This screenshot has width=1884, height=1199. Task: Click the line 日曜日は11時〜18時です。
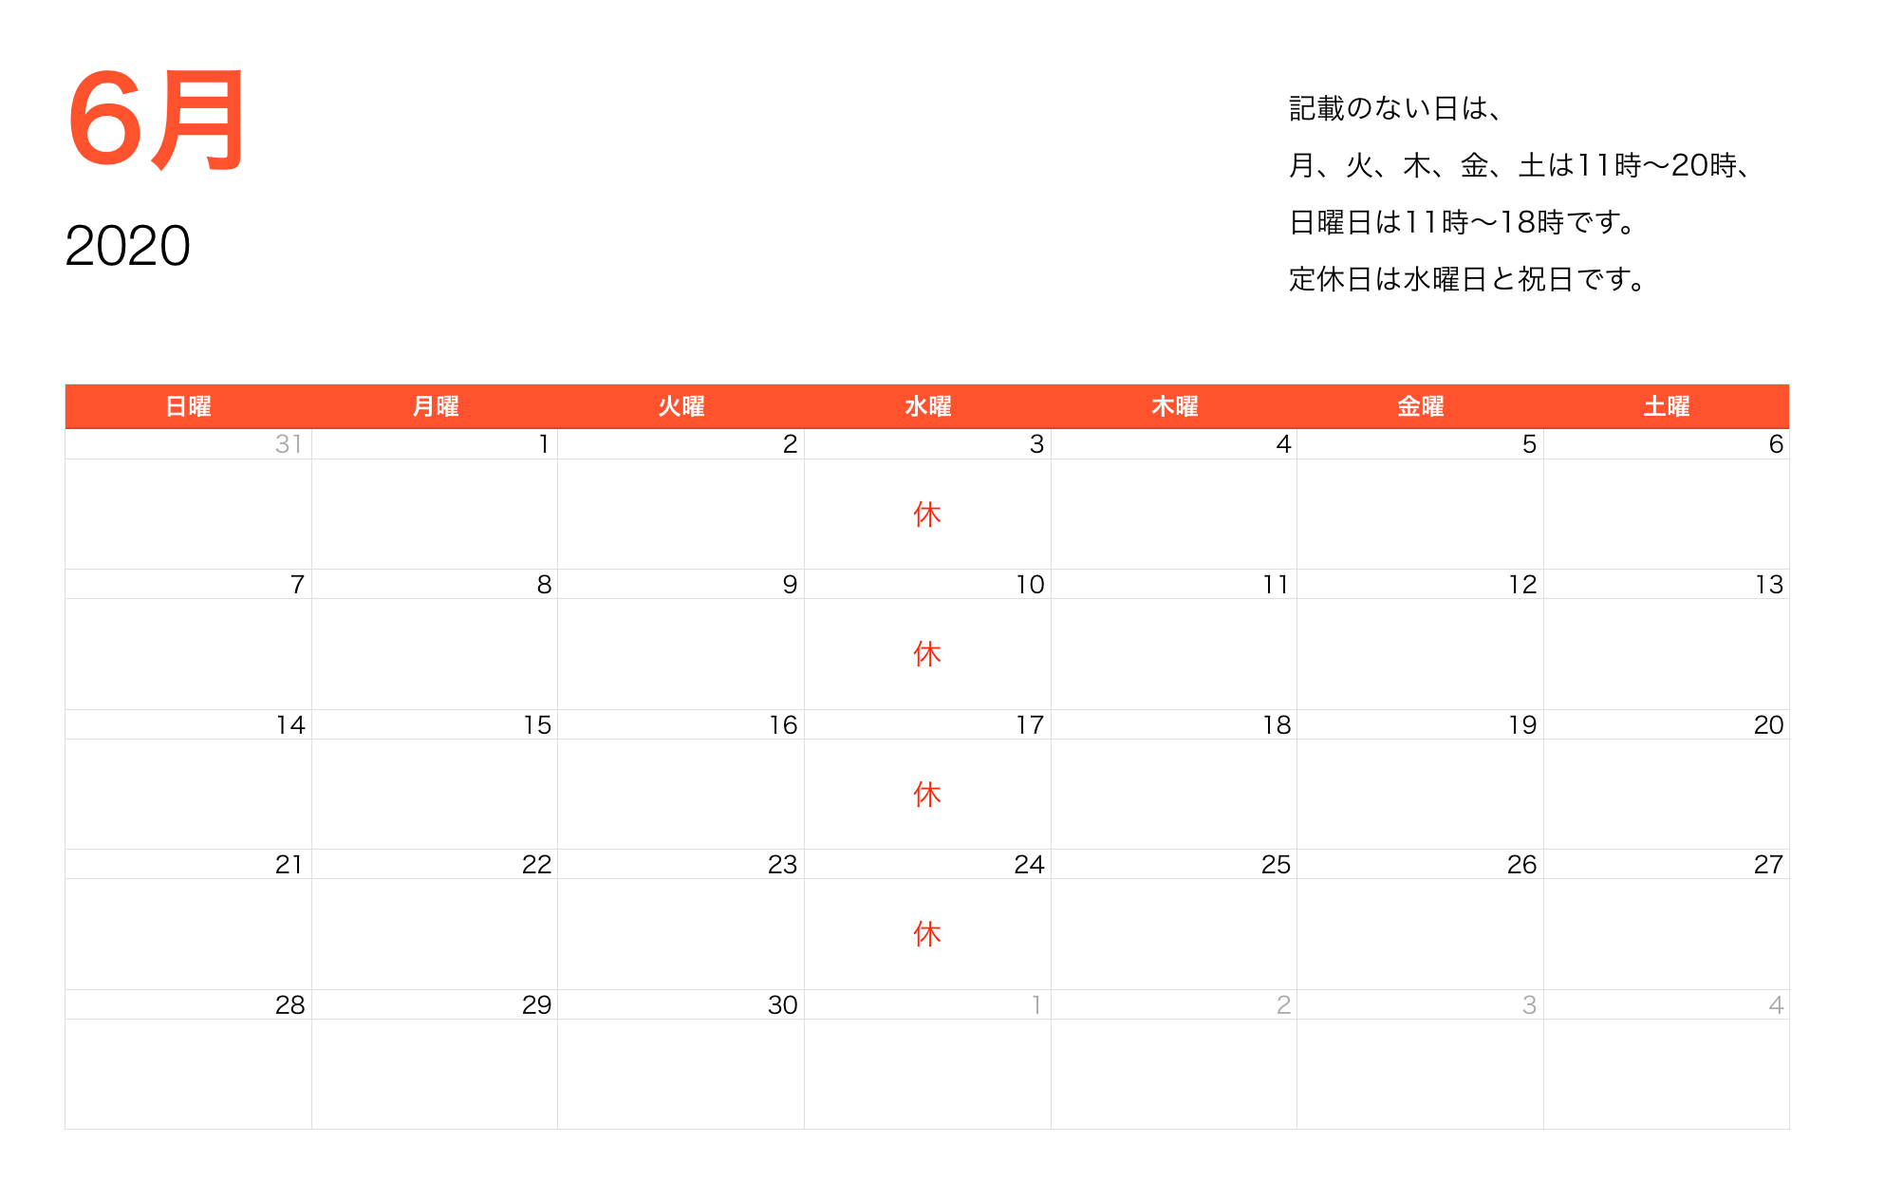click(x=1463, y=222)
